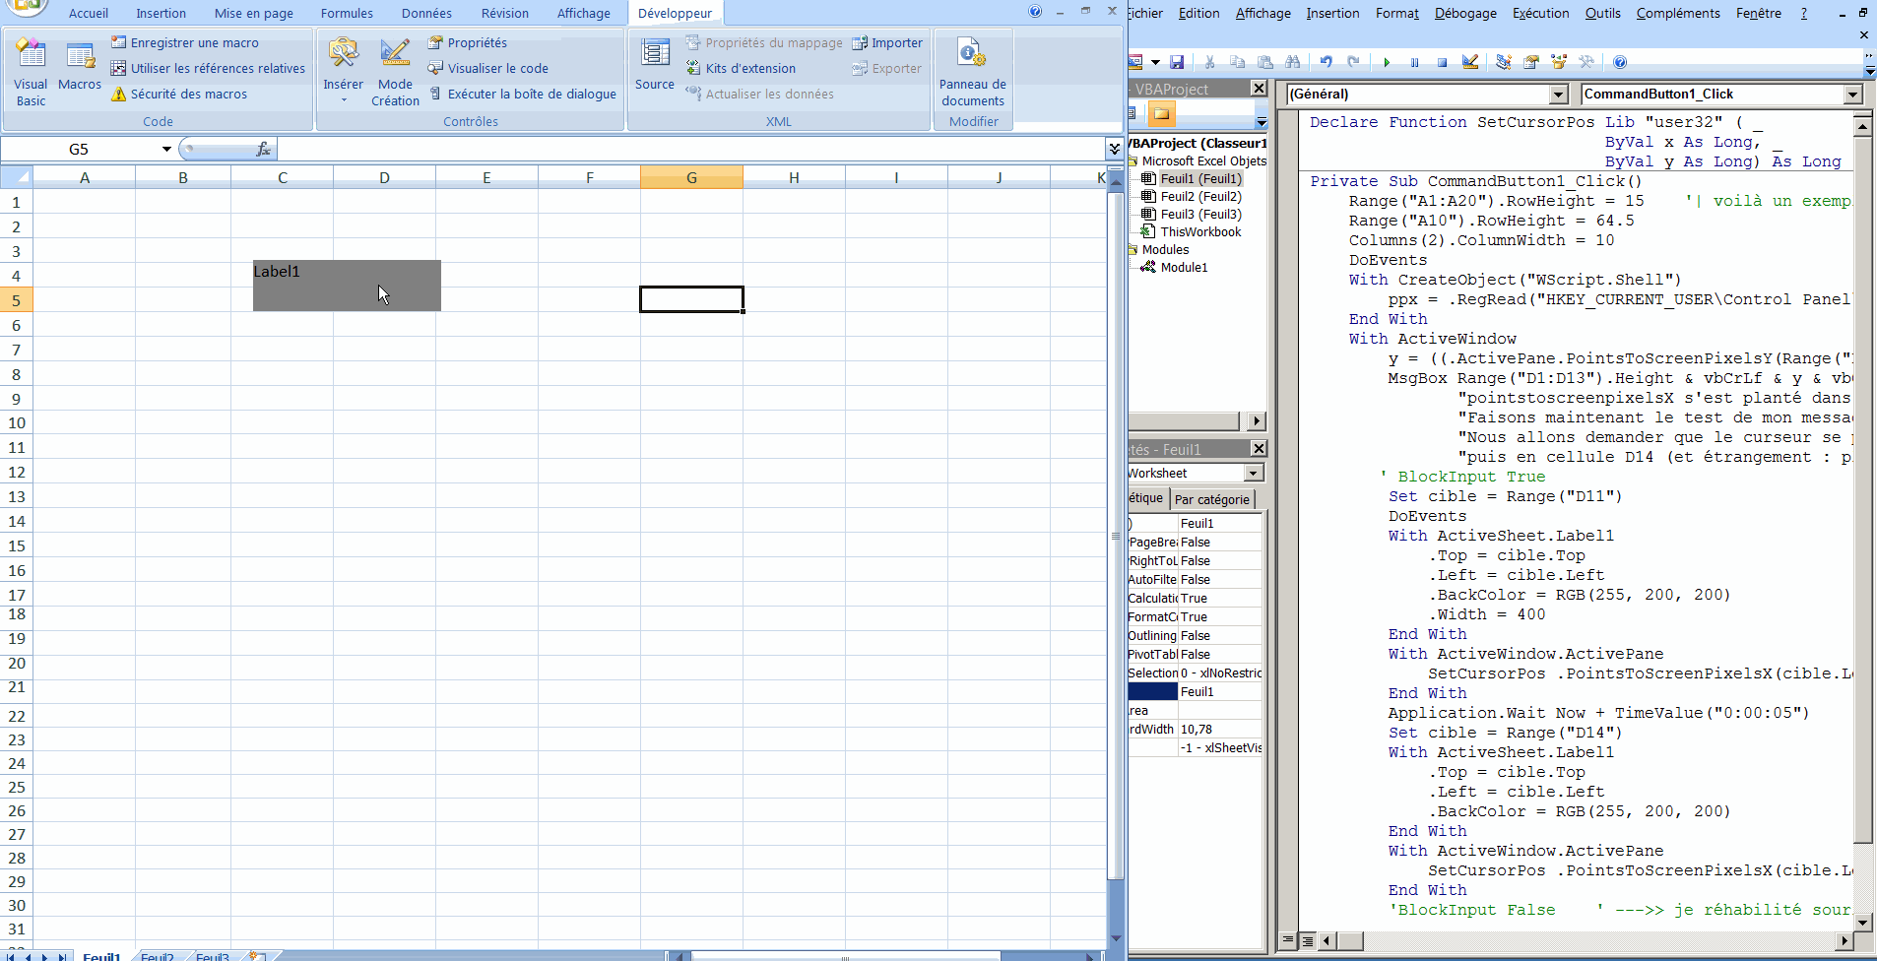Open the Worksheet object dropdown in Properties
1877x961 pixels.
(x=1253, y=474)
